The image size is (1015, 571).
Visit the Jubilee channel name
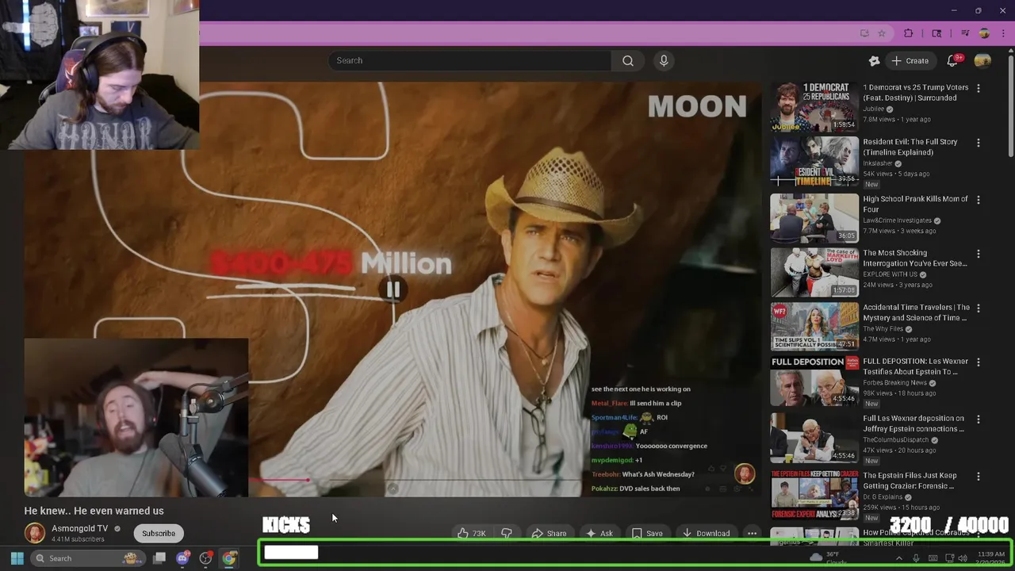(x=874, y=109)
